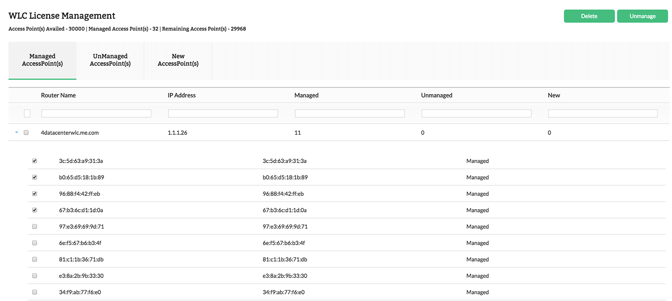Sort by the Managed column header
The image size is (672, 301).
(x=306, y=95)
